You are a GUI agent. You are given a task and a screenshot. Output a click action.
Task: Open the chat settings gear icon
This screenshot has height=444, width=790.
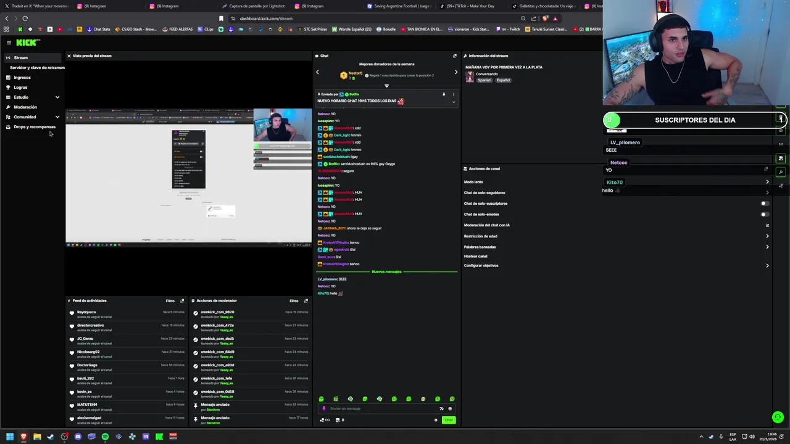[x=436, y=421]
